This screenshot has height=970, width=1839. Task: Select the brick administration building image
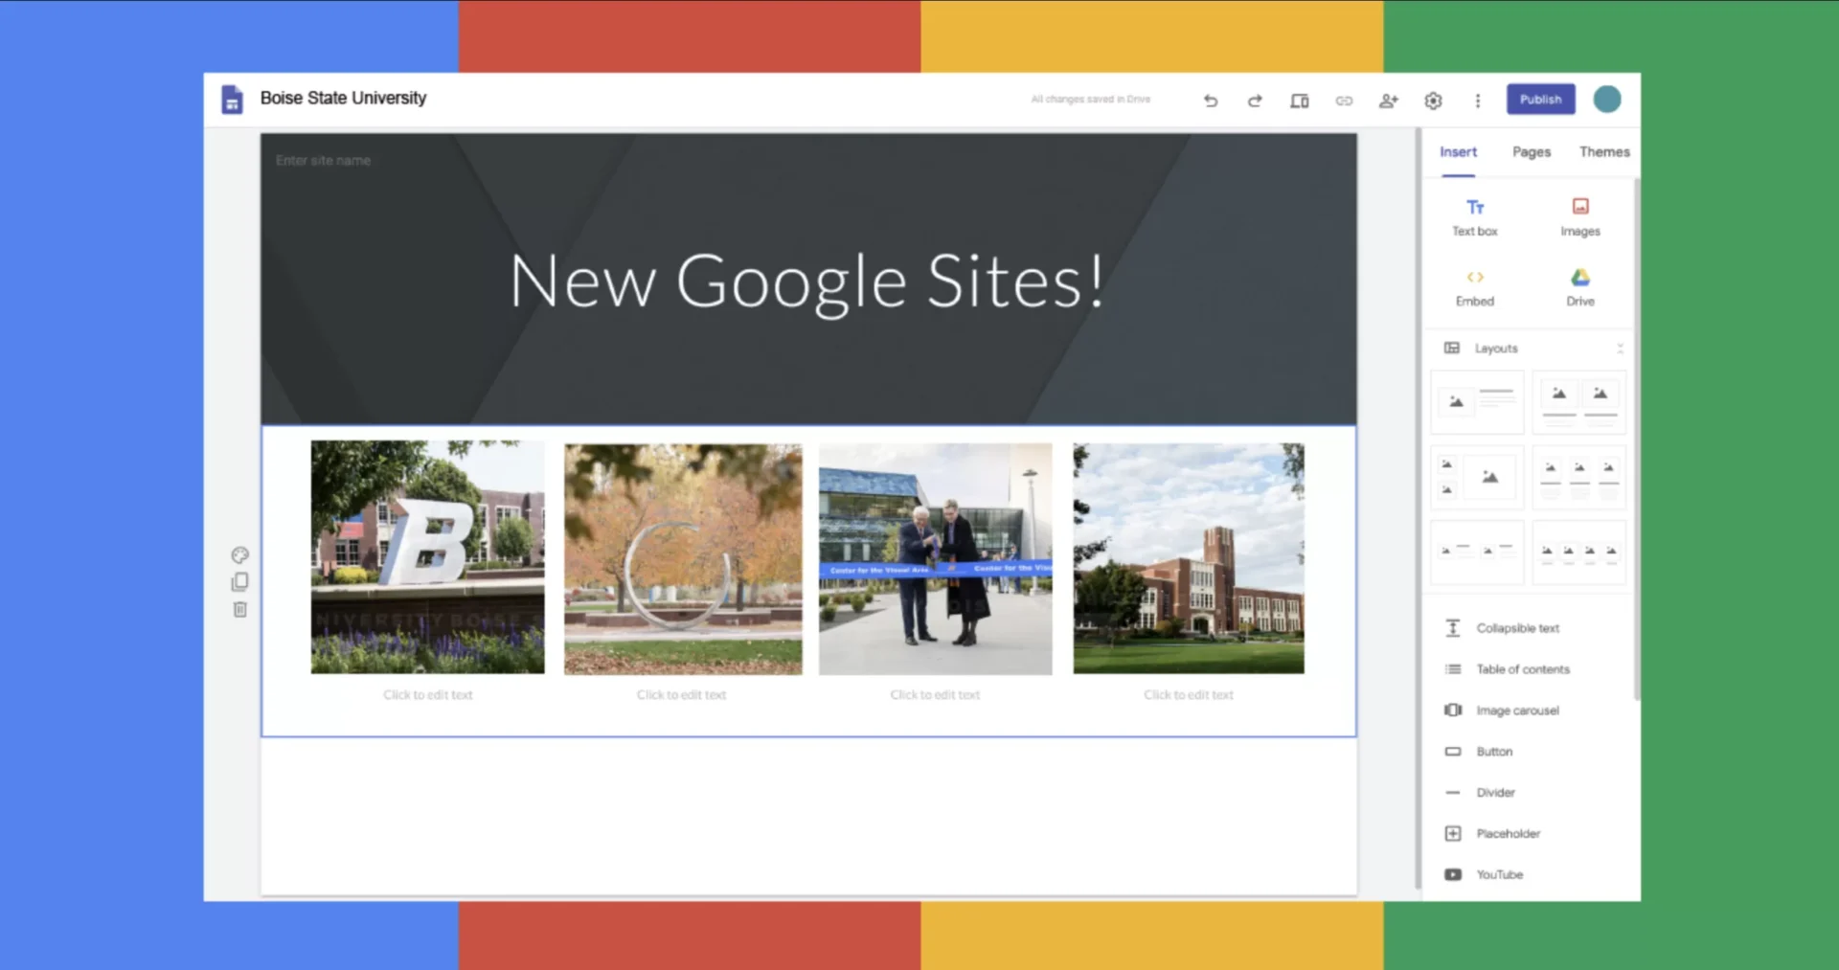(1189, 558)
